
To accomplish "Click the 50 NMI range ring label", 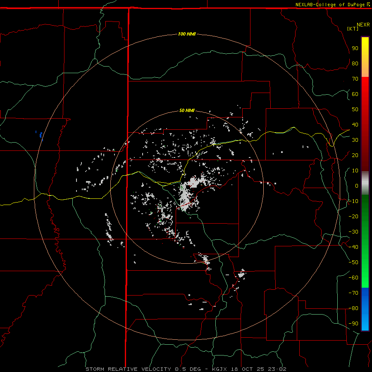I will (x=187, y=110).
